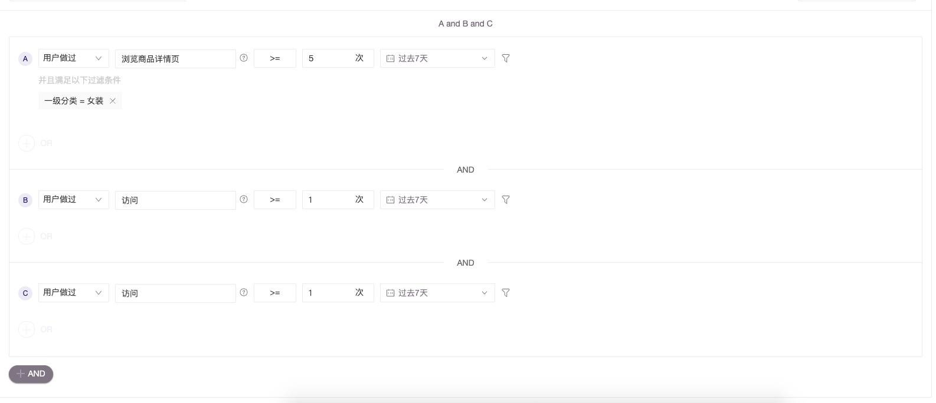Image resolution: width=936 pixels, height=403 pixels.
Task: Click the count field showing 5 次
Action: tap(338, 58)
